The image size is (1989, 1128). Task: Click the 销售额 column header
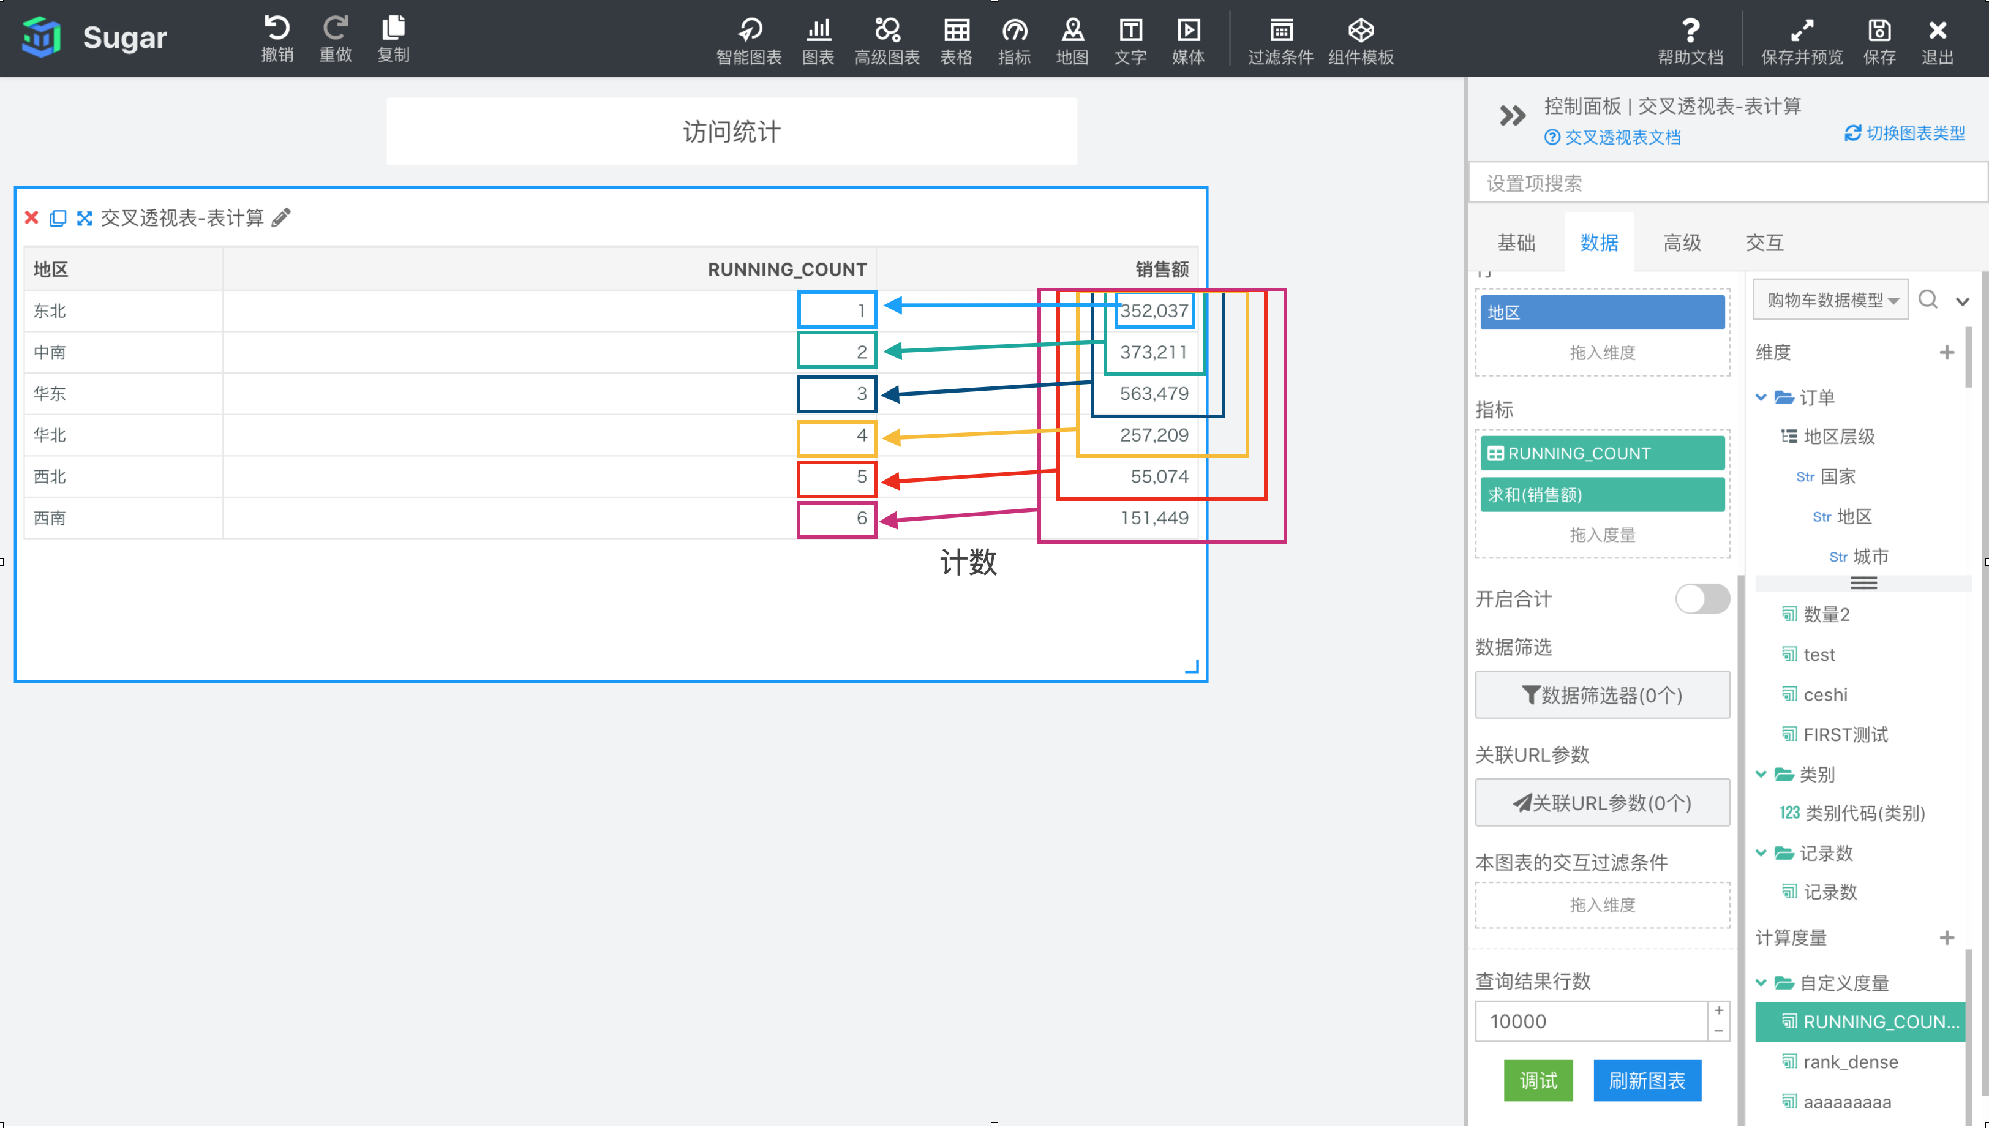1162,269
